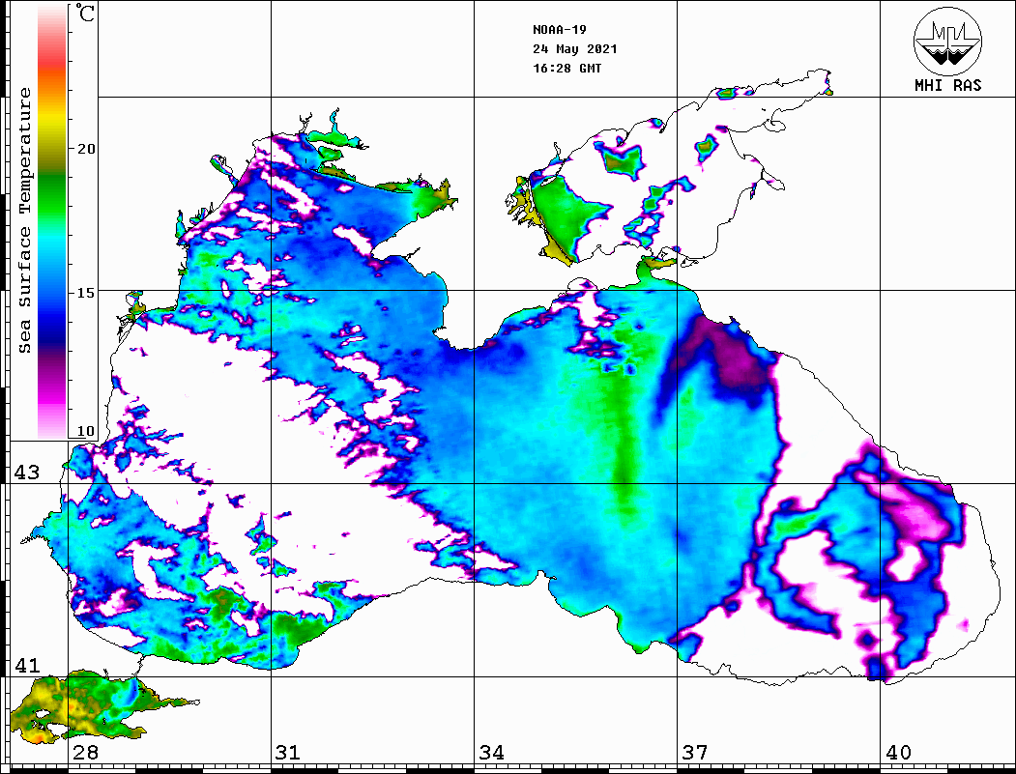Click longitude label '28'
The height and width of the screenshot is (774, 1016).
point(85,752)
